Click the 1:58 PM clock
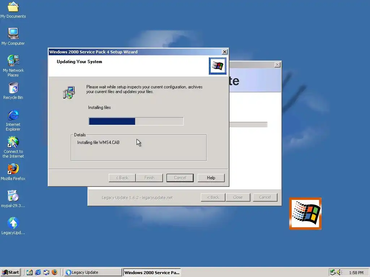The width and height of the screenshot is (370, 277). tap(356, 273)
